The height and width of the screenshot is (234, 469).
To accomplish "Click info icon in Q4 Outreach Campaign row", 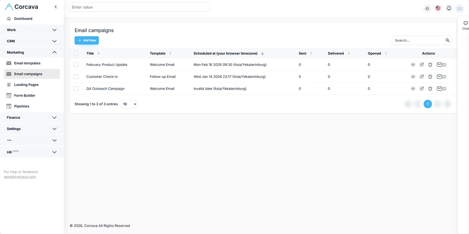I will (444, 89).
